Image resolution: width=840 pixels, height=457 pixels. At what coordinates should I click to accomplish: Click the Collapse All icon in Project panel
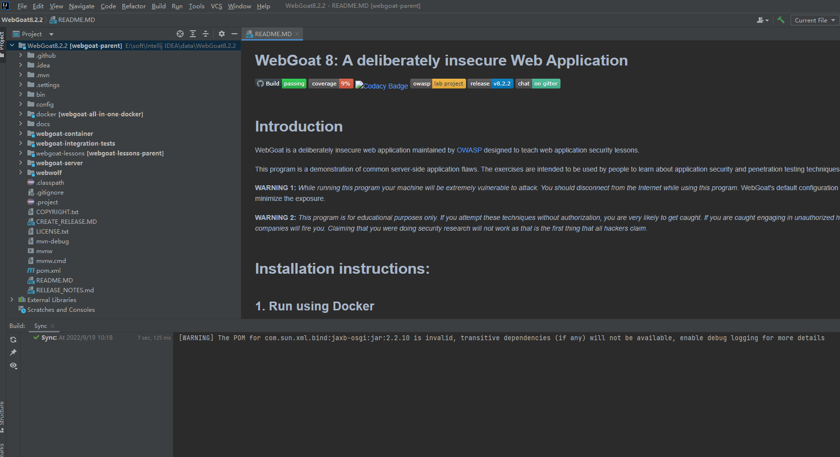tap(206, 34)
